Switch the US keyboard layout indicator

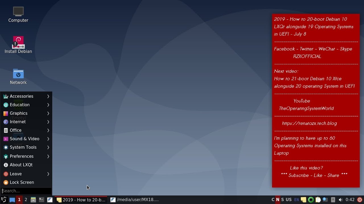click(289, 200)
